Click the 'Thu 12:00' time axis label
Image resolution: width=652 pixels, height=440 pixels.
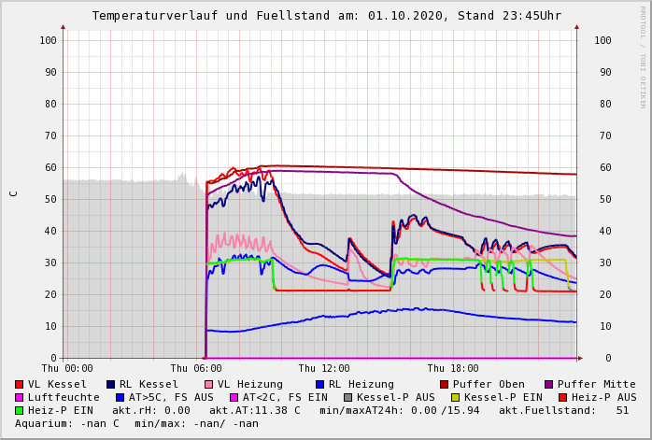[324, 368]
